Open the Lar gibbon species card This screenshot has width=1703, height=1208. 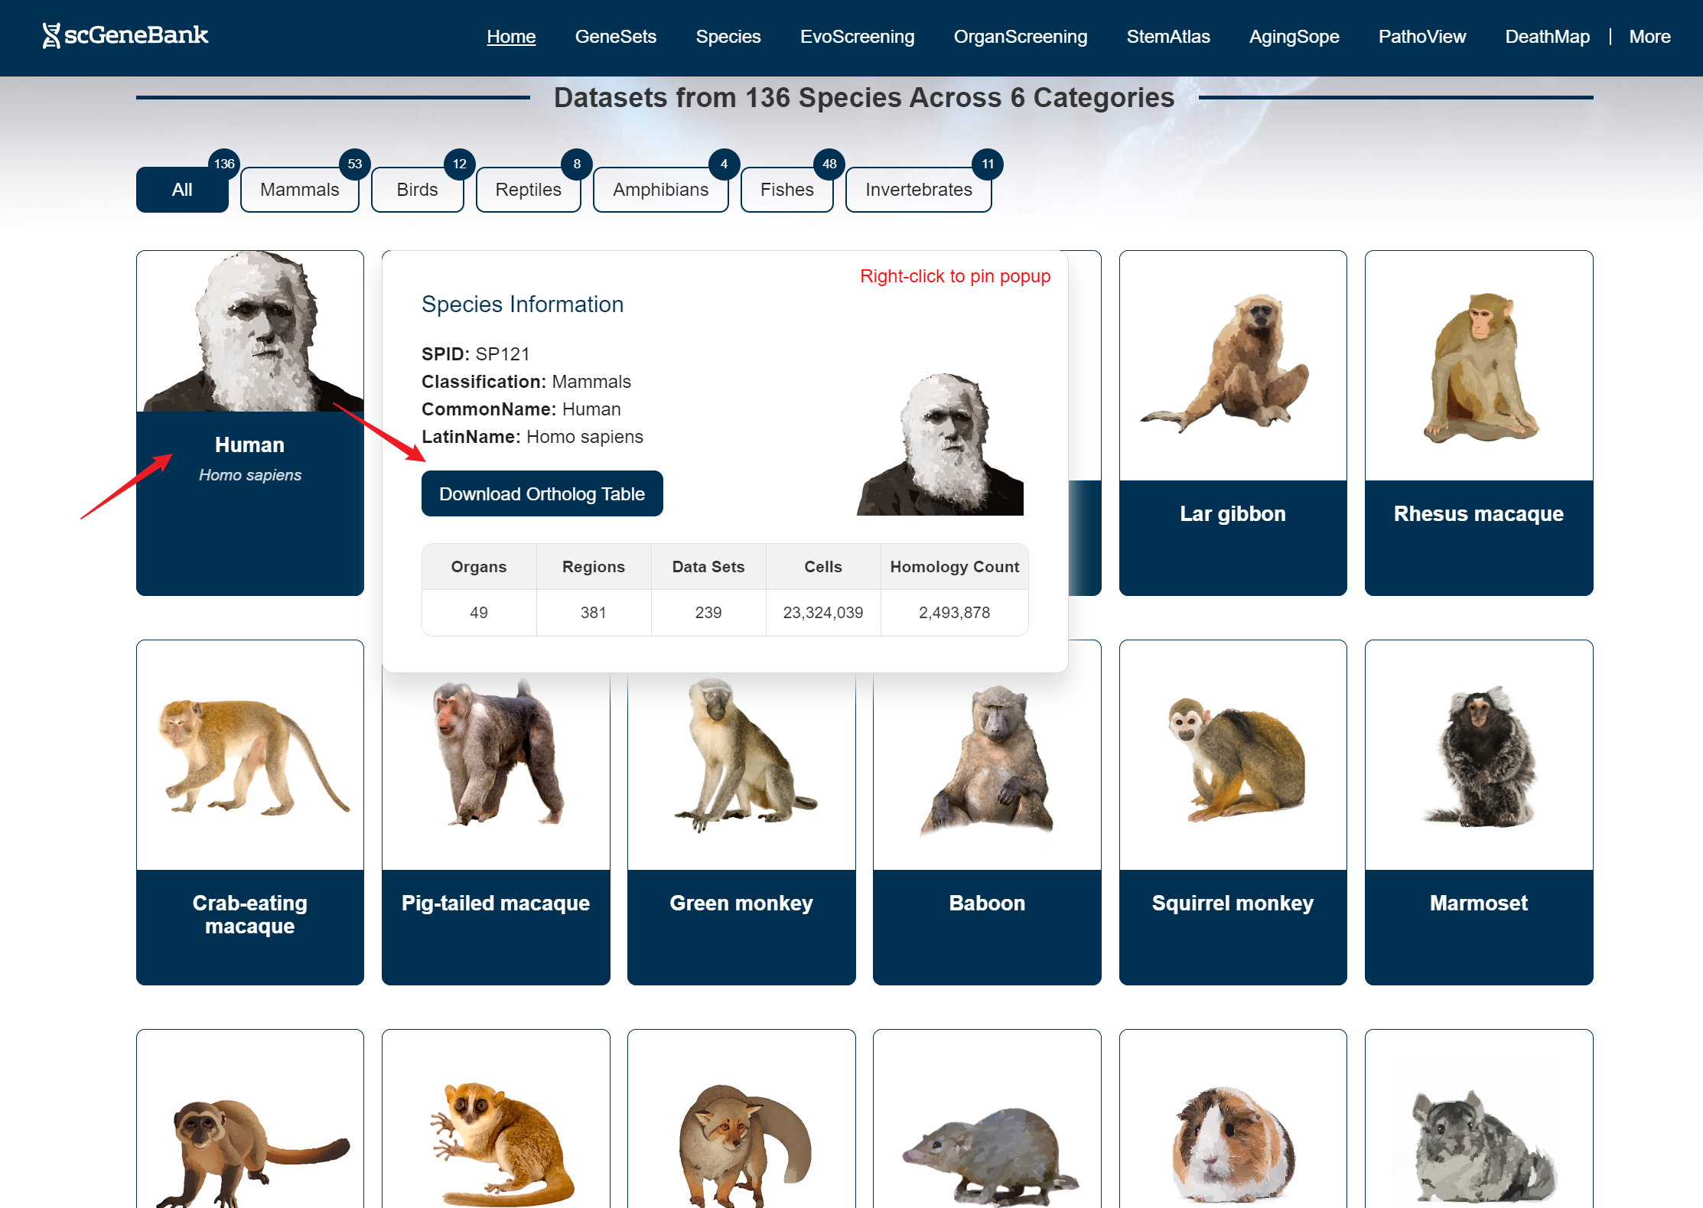tap(1232, 422)
